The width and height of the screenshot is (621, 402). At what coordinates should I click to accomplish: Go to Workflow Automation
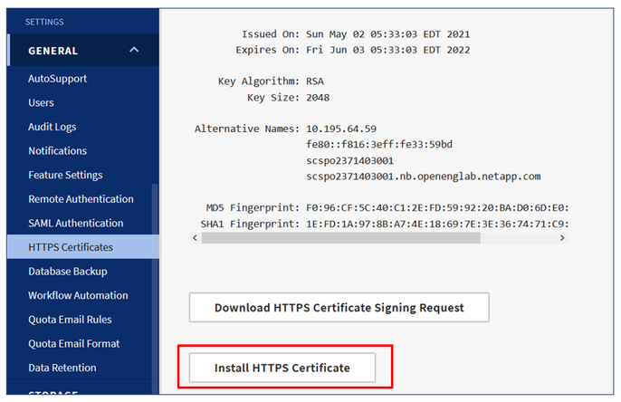coord(78,295)
